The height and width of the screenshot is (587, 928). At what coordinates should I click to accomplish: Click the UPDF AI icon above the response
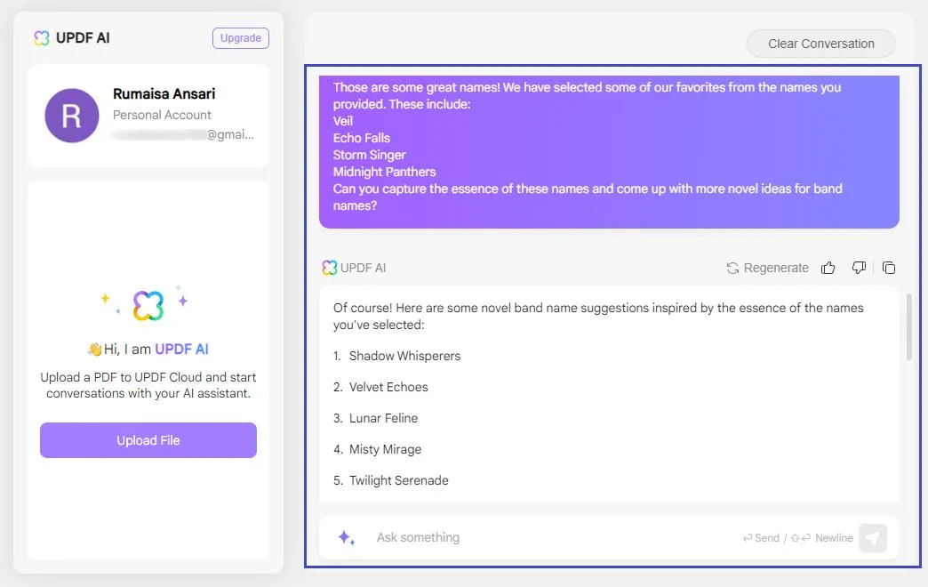[329, 268]
